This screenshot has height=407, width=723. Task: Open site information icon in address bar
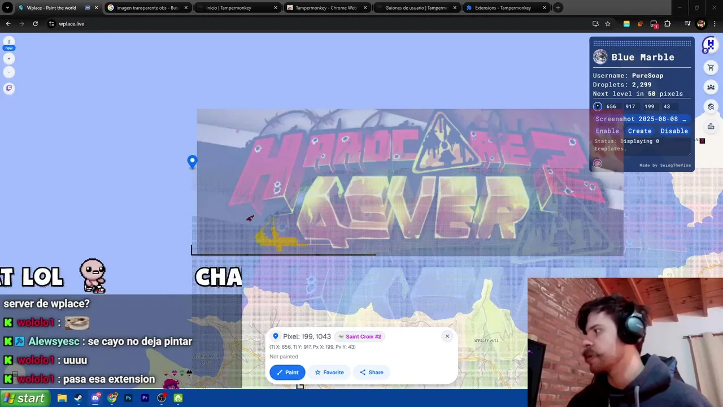coord(51,24)
